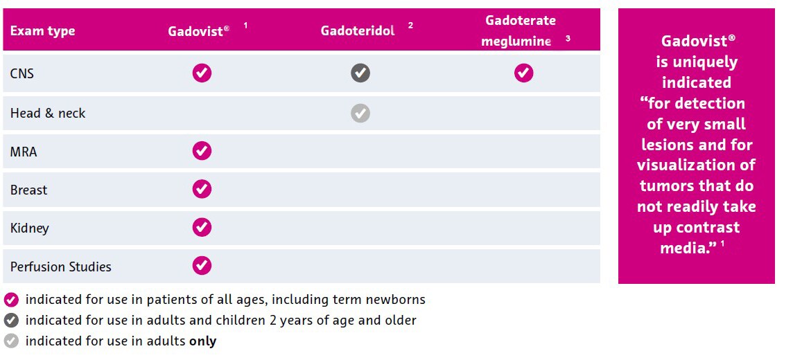This screenshot has height=360, width=802.
Task: Click the Gadoterate meglumine CNS pink checkmark
Action: 524,73
